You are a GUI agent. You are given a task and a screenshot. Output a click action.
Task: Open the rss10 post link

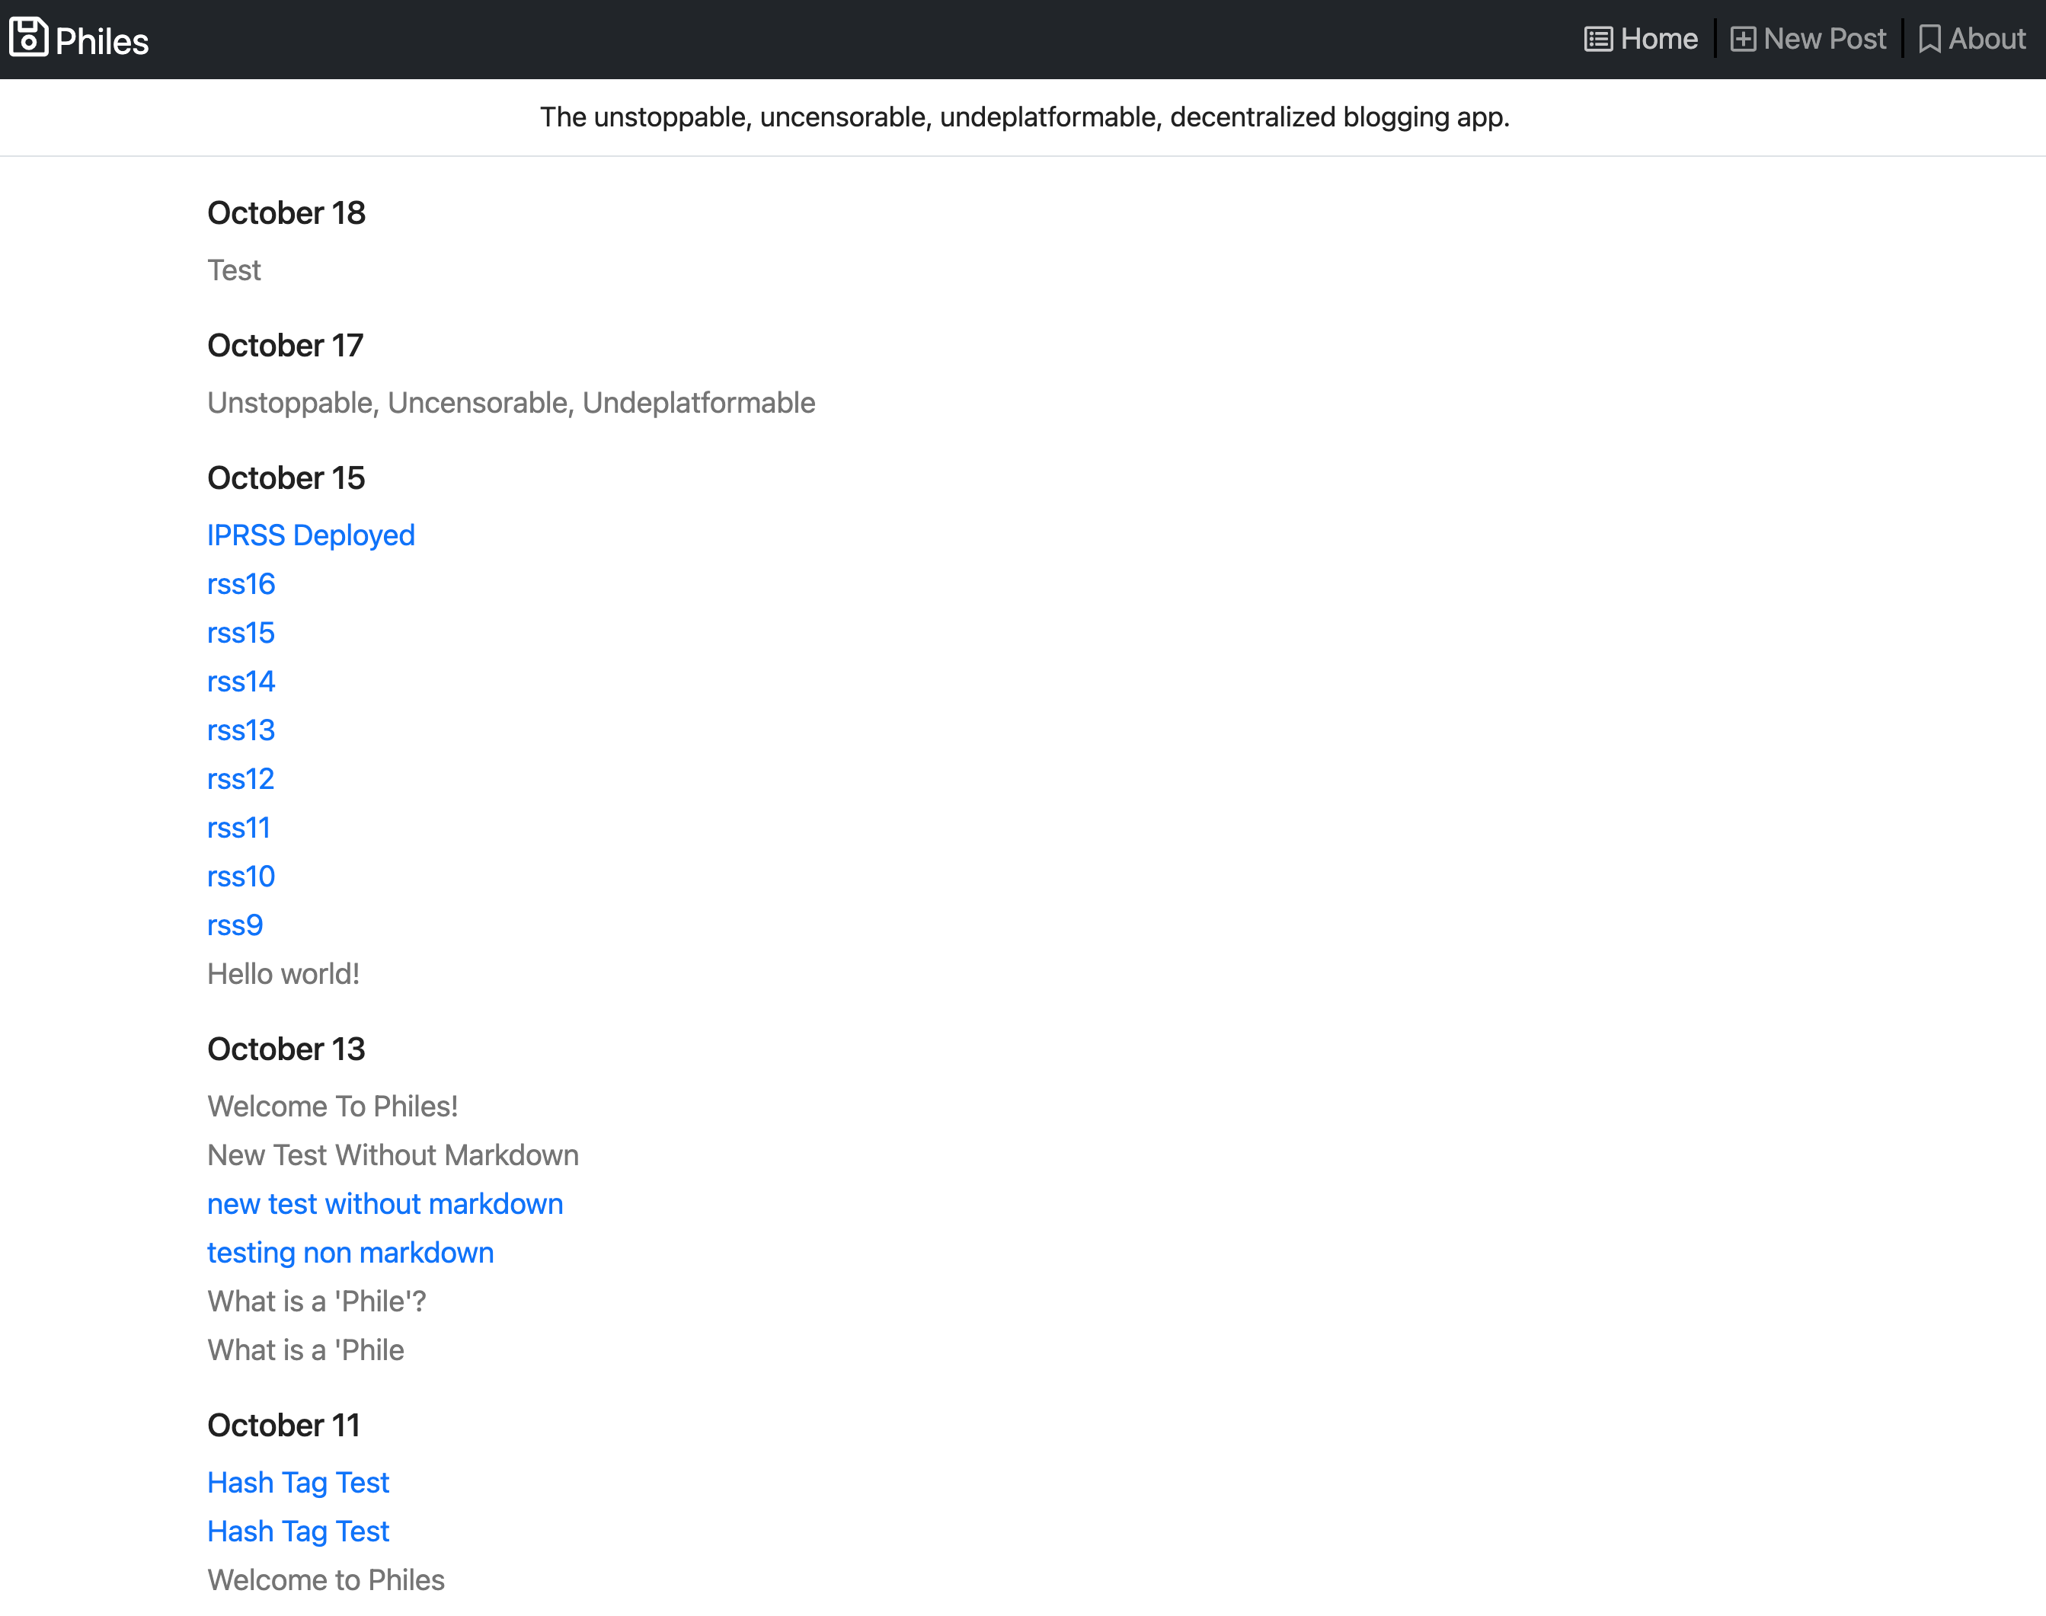tap(241, 876)
